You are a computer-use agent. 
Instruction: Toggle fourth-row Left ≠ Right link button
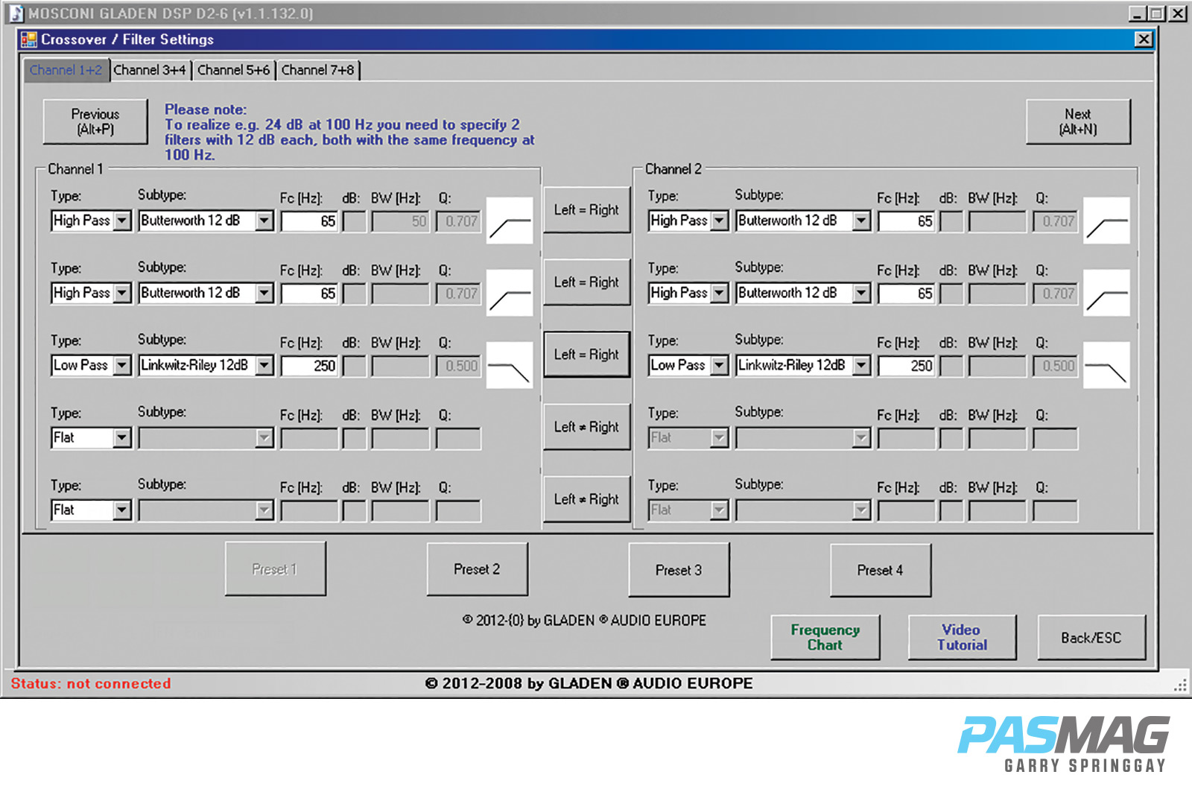click(x=586, y=427)
